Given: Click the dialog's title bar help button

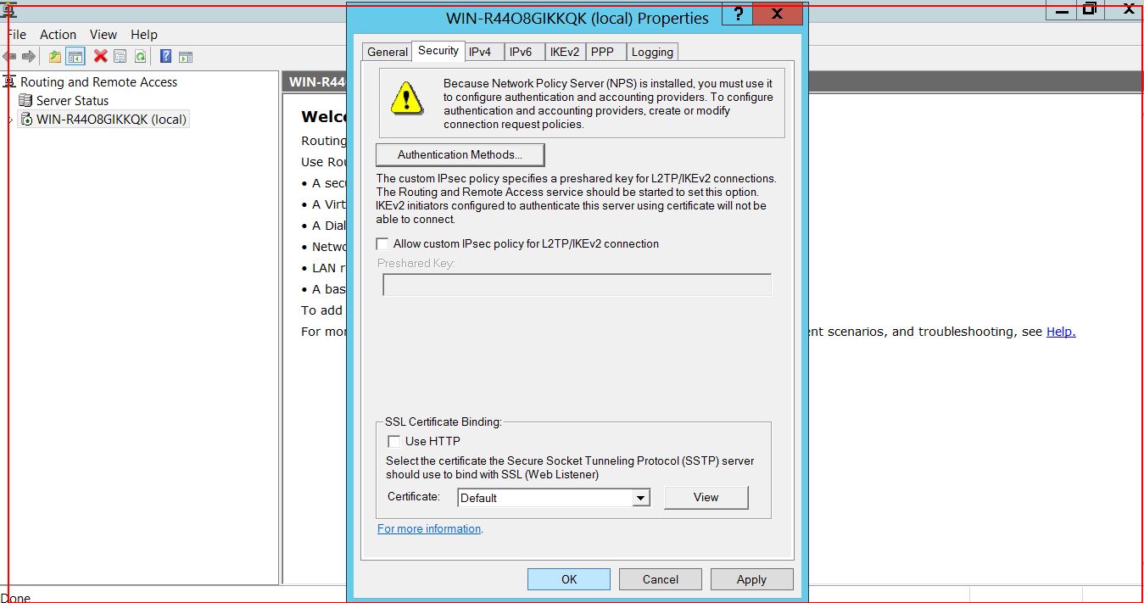Looking at the screenshot, I should [x=738, y=15].
